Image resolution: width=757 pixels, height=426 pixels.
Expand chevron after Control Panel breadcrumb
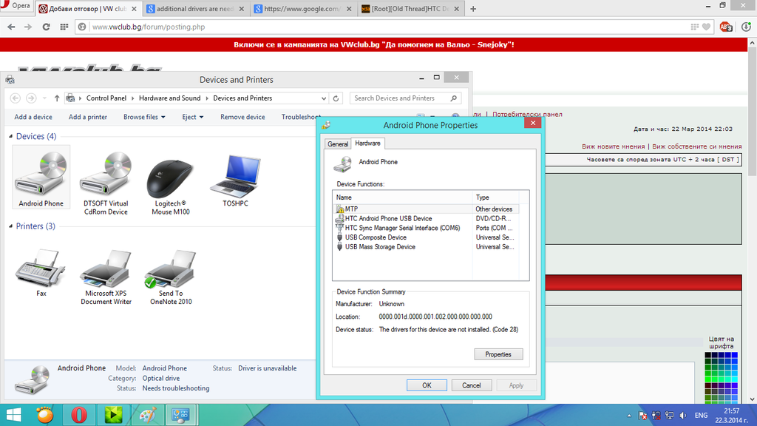pos(133,98)
